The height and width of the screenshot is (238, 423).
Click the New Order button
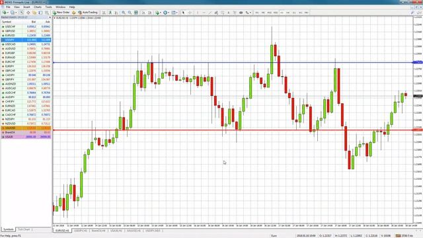pyautogui.click(x=61, y=13)
